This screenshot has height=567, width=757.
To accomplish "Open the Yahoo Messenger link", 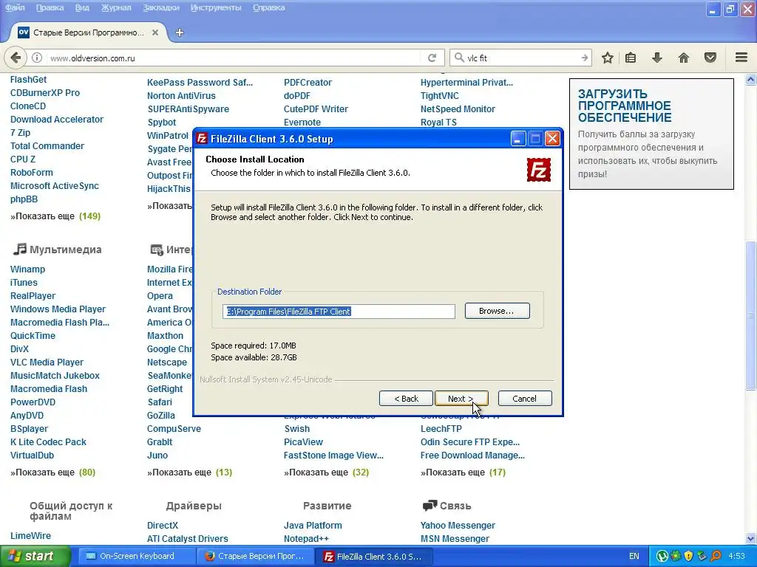I will (458, 525).
